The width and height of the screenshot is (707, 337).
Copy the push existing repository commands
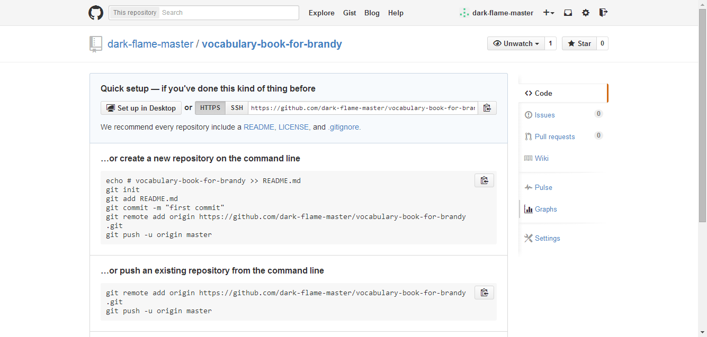(x=484, y=293)
